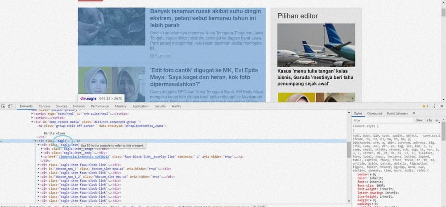The image size is (446, 207).
Task: Expand the faux-block-link__overlay-link anchor node
Action: coord(42,156)
